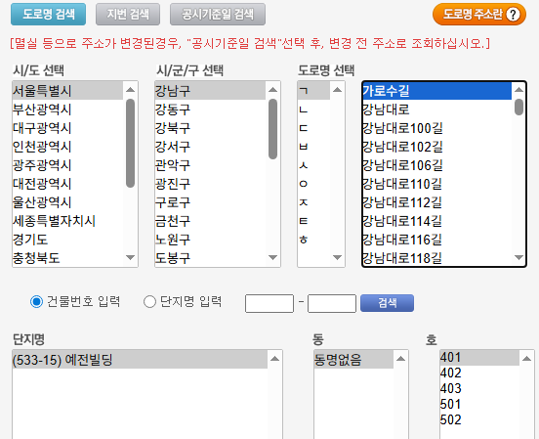This screenshot has width=539, height=439.
Task: Select 강남대로 in the road name list
Action: point(436,110)
